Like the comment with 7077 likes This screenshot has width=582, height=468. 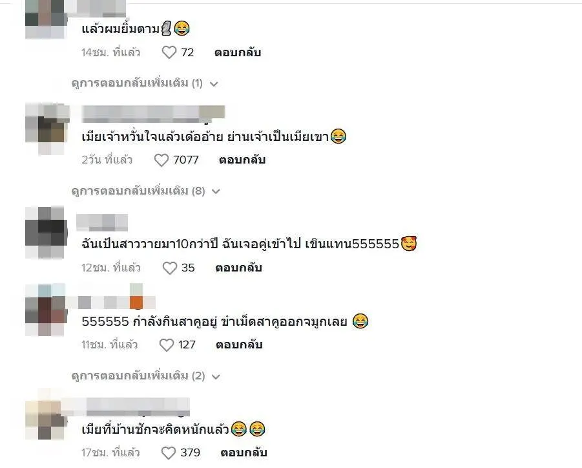(161, 160)
